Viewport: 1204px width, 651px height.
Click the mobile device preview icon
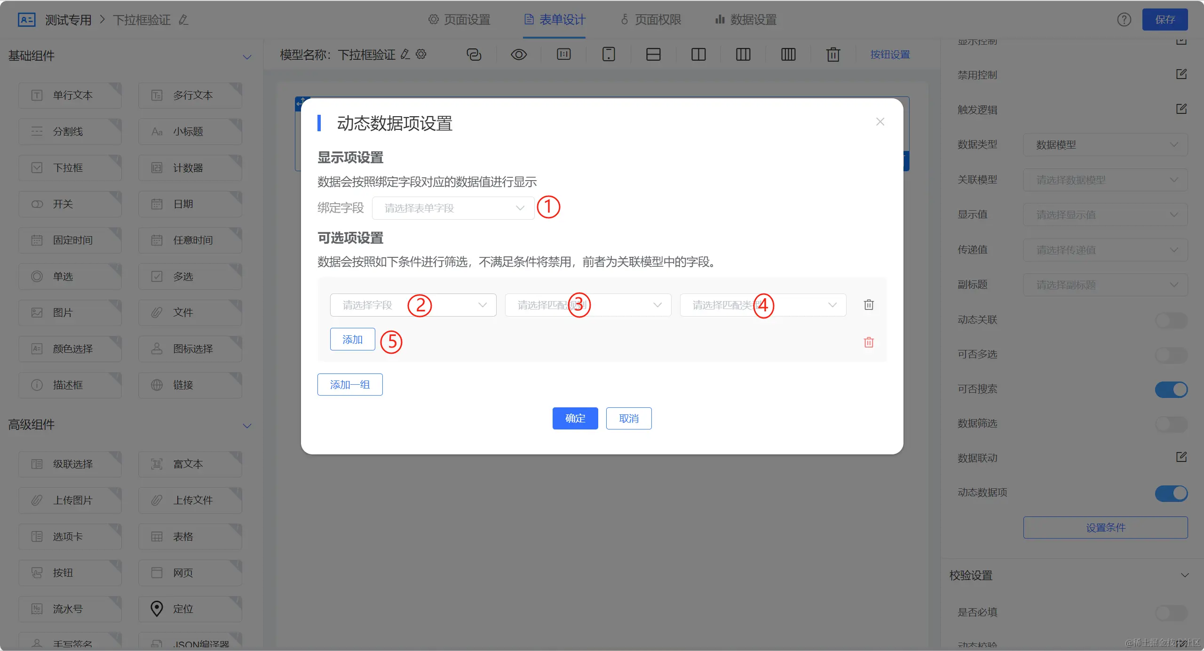click(609, 55)
